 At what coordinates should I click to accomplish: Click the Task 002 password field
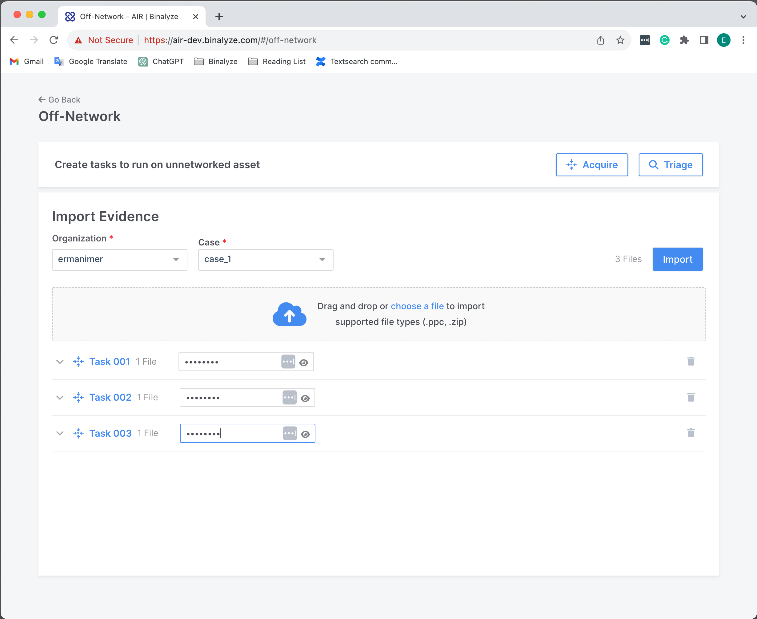point(247,397)
